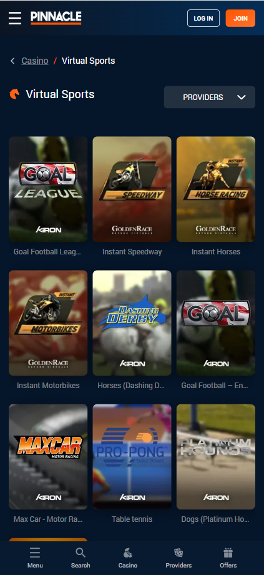Click the Pinnacle logo
This screenshot has width=264, height=575.
click(56, 18)
